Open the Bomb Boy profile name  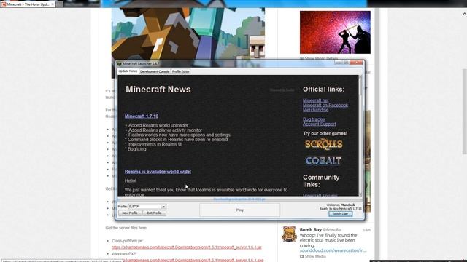pos(311,230)
